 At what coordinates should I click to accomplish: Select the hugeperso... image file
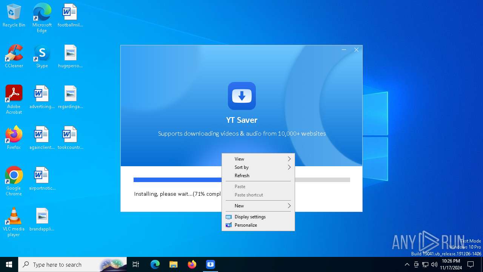[x=70, y=57]
